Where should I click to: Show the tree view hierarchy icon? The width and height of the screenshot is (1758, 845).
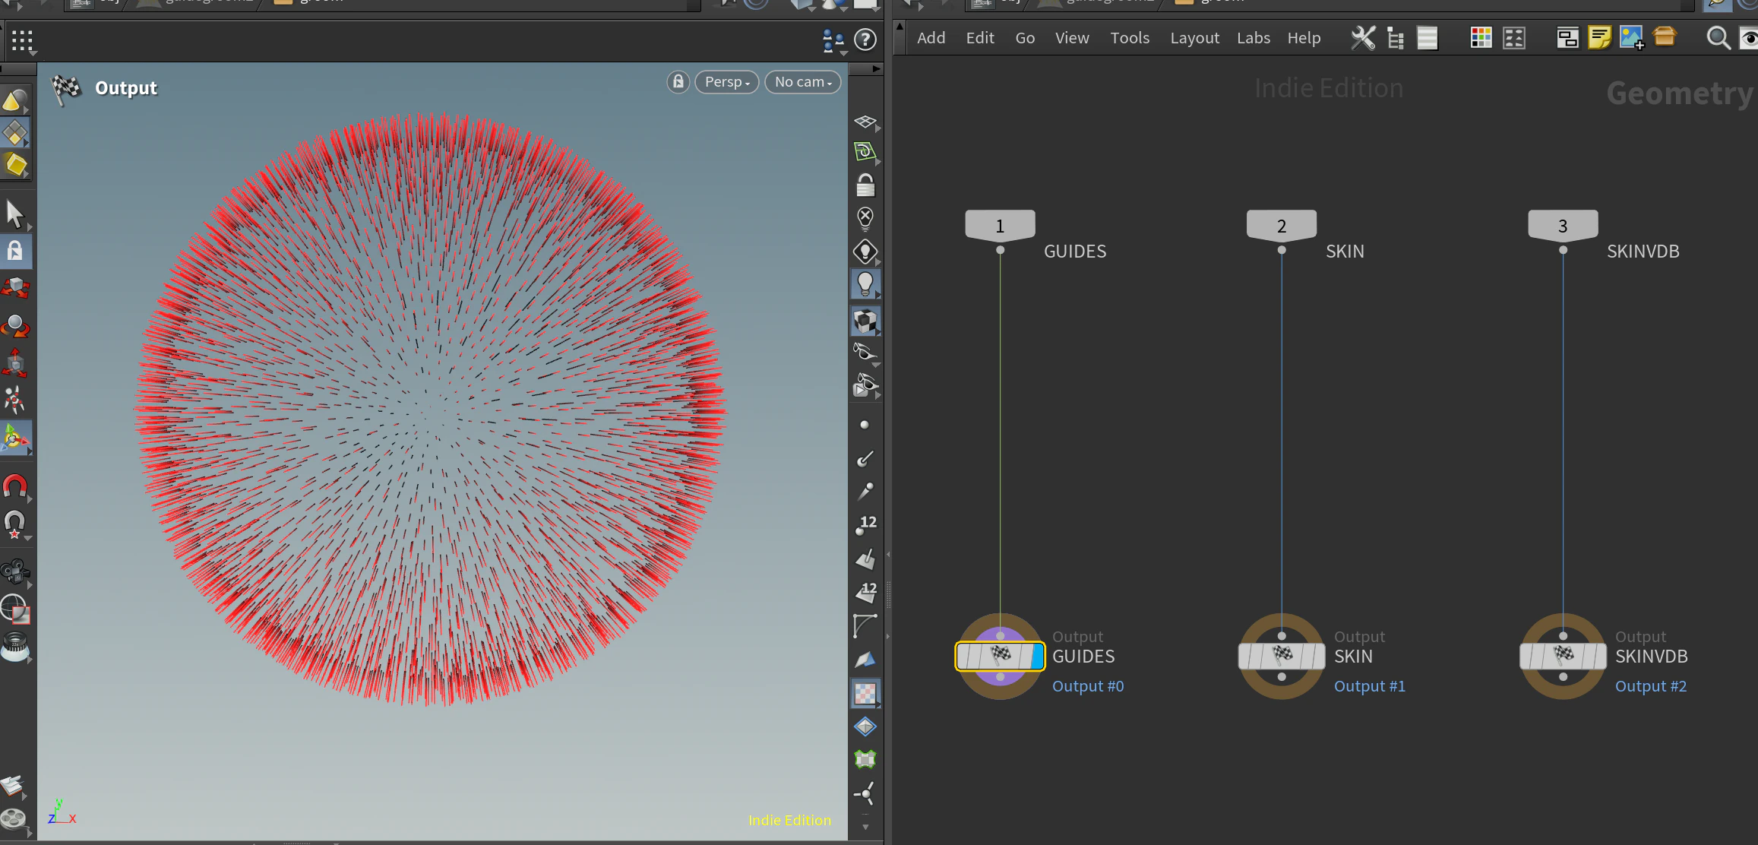1396,38
